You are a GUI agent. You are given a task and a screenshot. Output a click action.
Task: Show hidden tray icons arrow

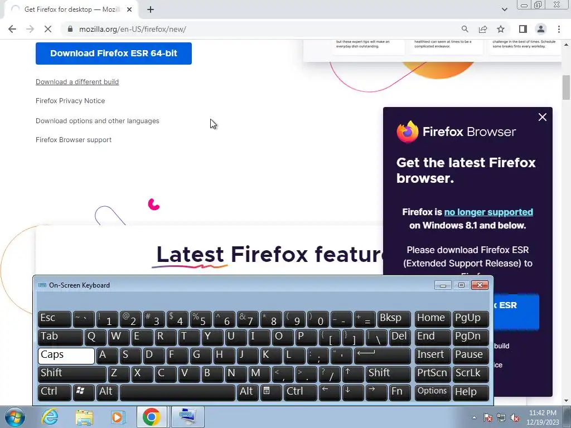tap(474, 417)
